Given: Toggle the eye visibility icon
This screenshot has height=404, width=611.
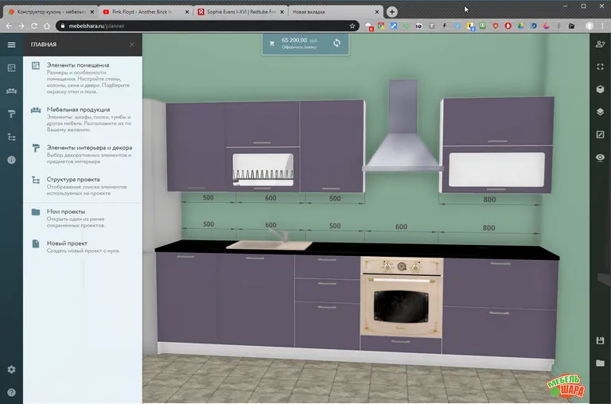Looking at the screenshot, I should pyautogui.click(x=600, y=157).
